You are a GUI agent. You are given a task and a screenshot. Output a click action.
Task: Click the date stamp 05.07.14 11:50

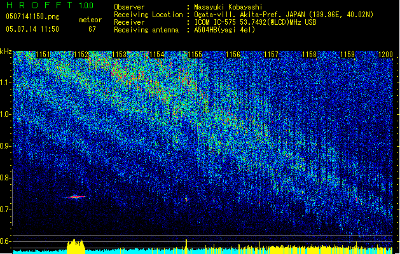[32, 29]
